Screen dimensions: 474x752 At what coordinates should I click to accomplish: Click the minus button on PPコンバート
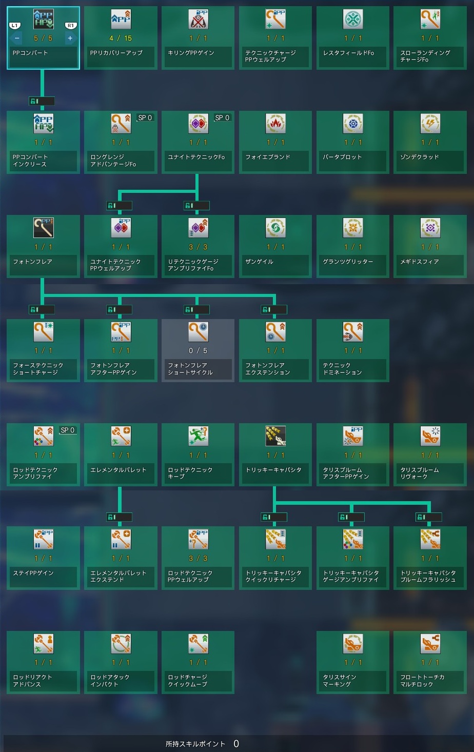(x=17, y=38)
